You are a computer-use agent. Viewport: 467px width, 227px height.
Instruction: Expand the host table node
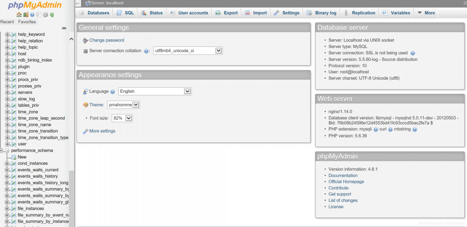pyautogui.click(x=7, y=54)
